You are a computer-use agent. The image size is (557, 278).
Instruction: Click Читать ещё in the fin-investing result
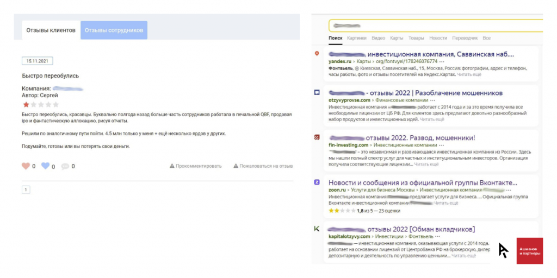tap(426, 165)
